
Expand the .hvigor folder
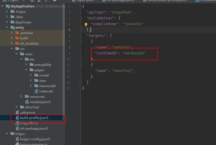[7, 11]
